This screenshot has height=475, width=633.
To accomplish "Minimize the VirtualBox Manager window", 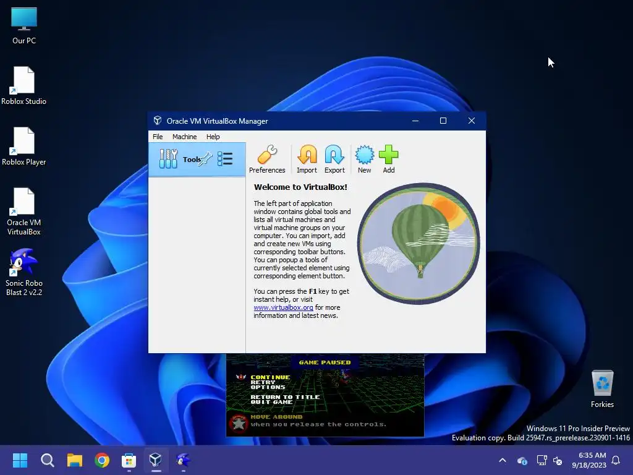I will coord(415,121).
